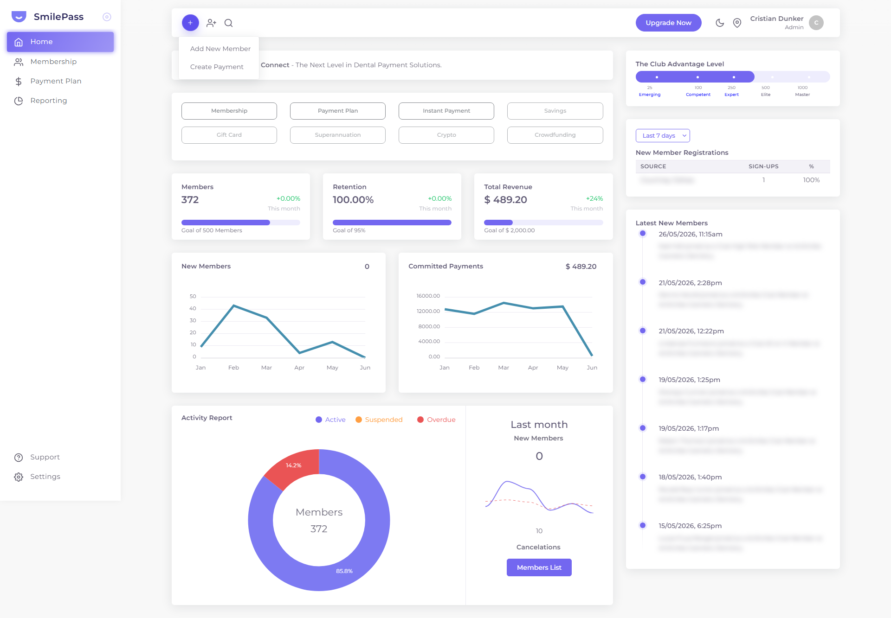Viewport: 891px width, 618px height.
Task: Click the Expert level label
Action: [x=731, y=95]
